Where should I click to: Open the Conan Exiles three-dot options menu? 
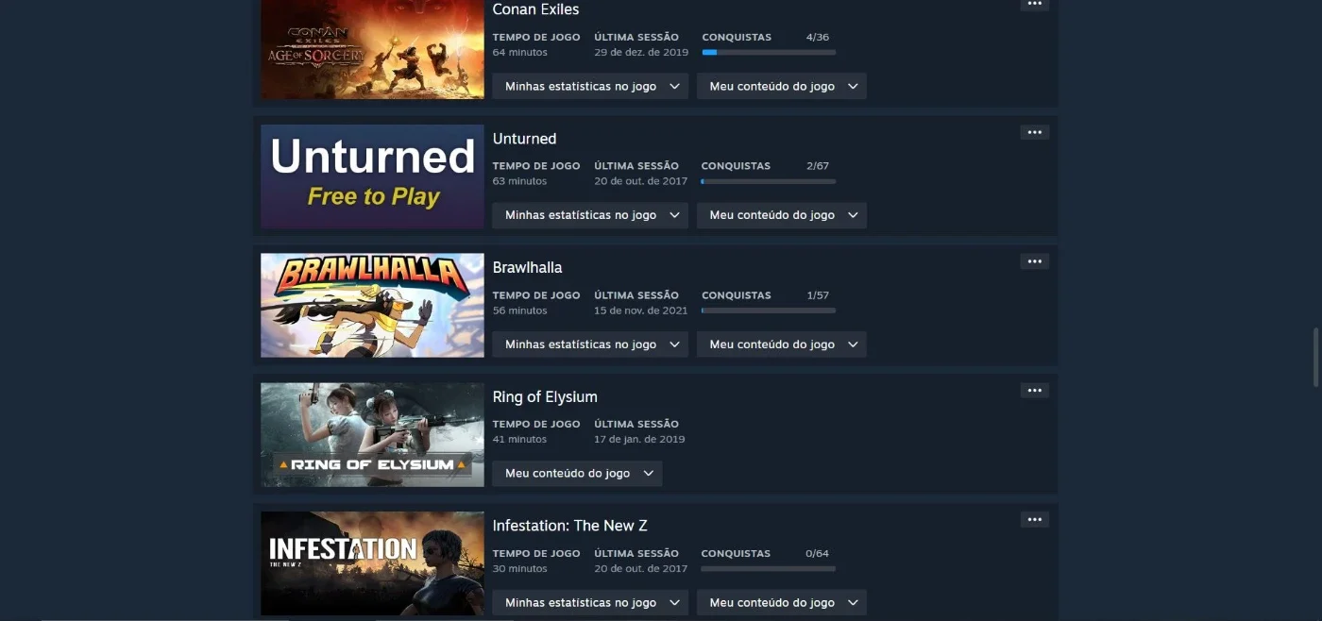click(x=1035, y=4)
